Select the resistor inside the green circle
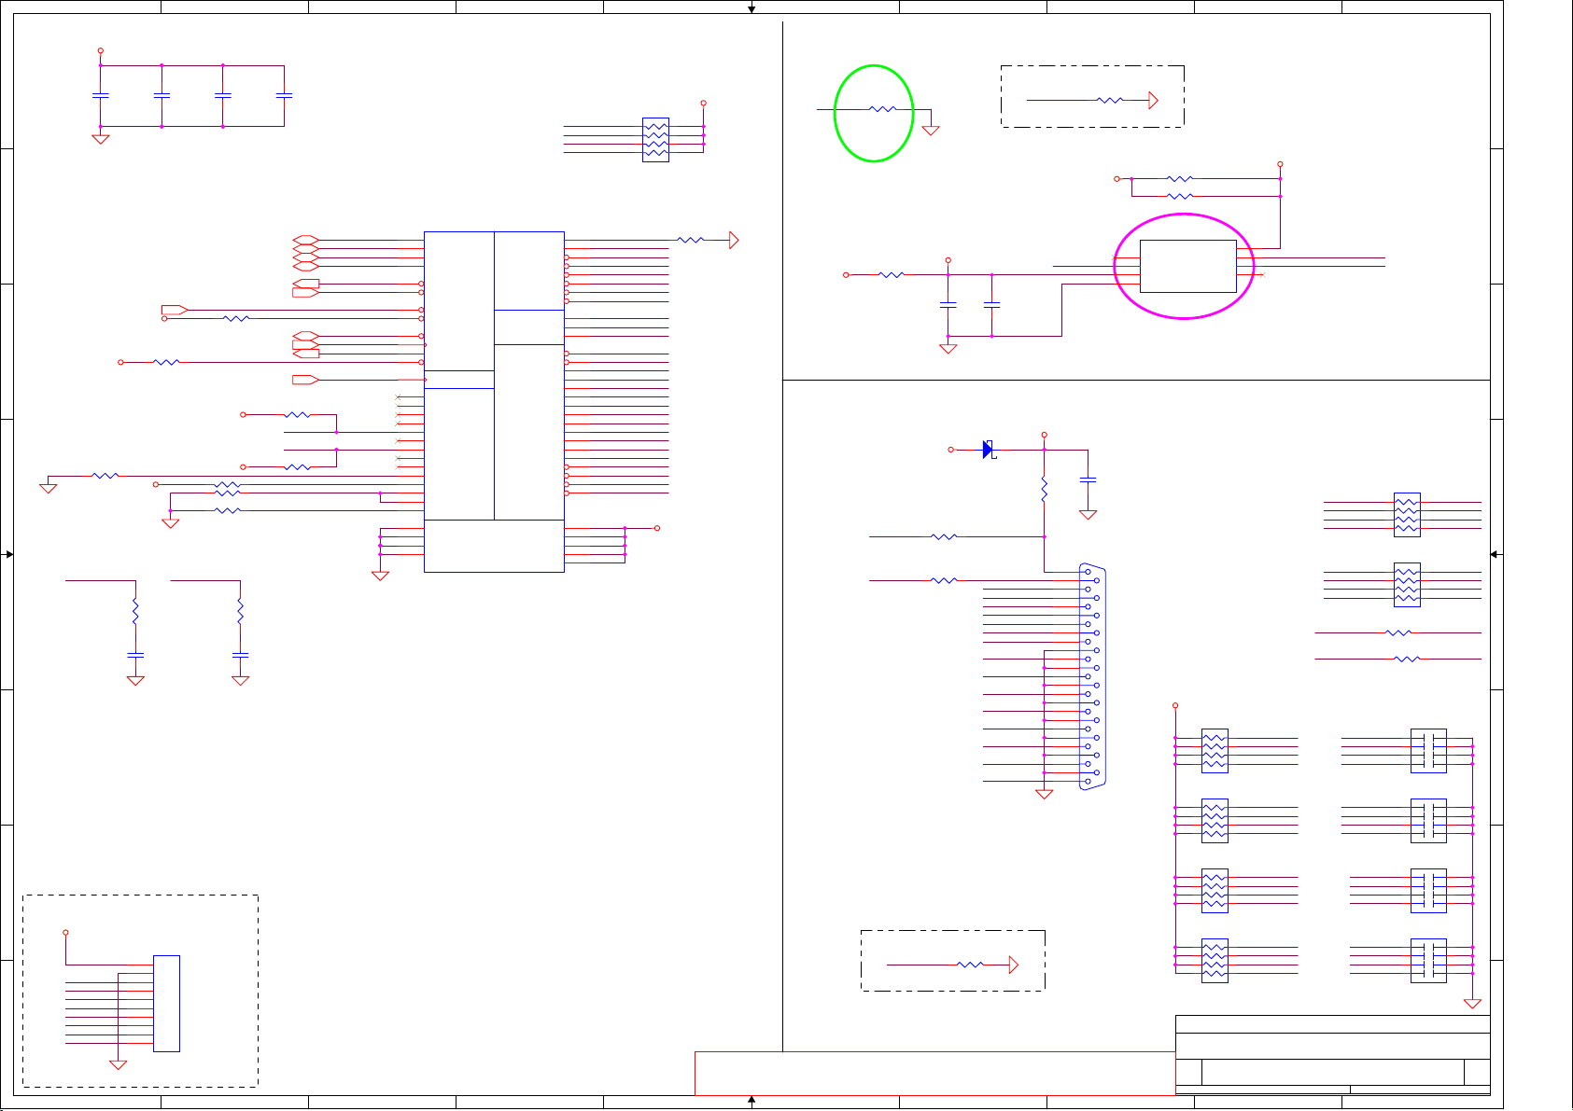 point(882,109)
